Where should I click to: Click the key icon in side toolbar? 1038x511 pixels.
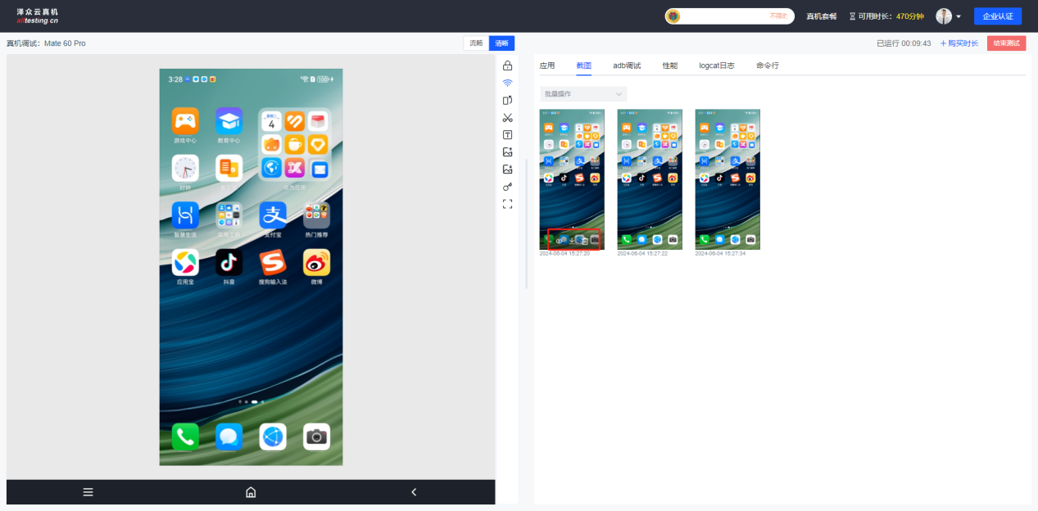tap(507, 187)
